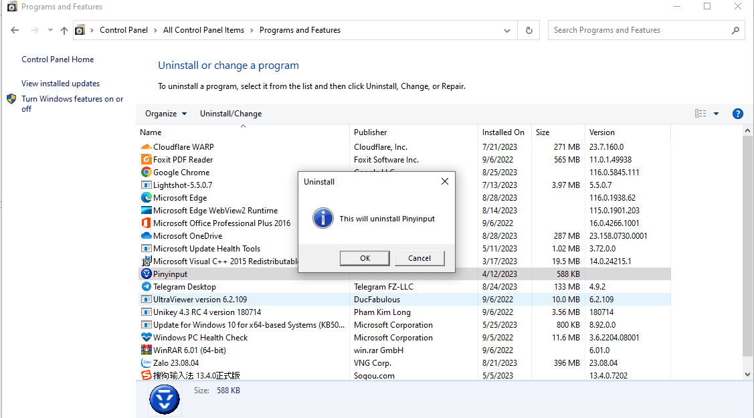The height and width of the screenshot is (418, 754).
Task: Sort list by Publisher column header
Action: tap(413, 132)
